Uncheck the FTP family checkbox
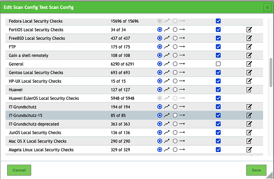Screen dimensions: 274x179 (218, 47)
